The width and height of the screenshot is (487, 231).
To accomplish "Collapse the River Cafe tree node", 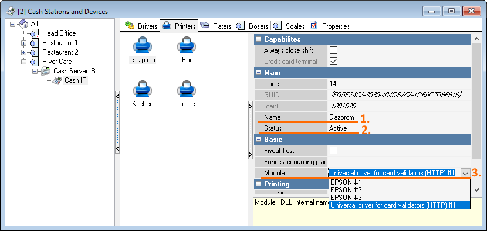I will (24, 62).
